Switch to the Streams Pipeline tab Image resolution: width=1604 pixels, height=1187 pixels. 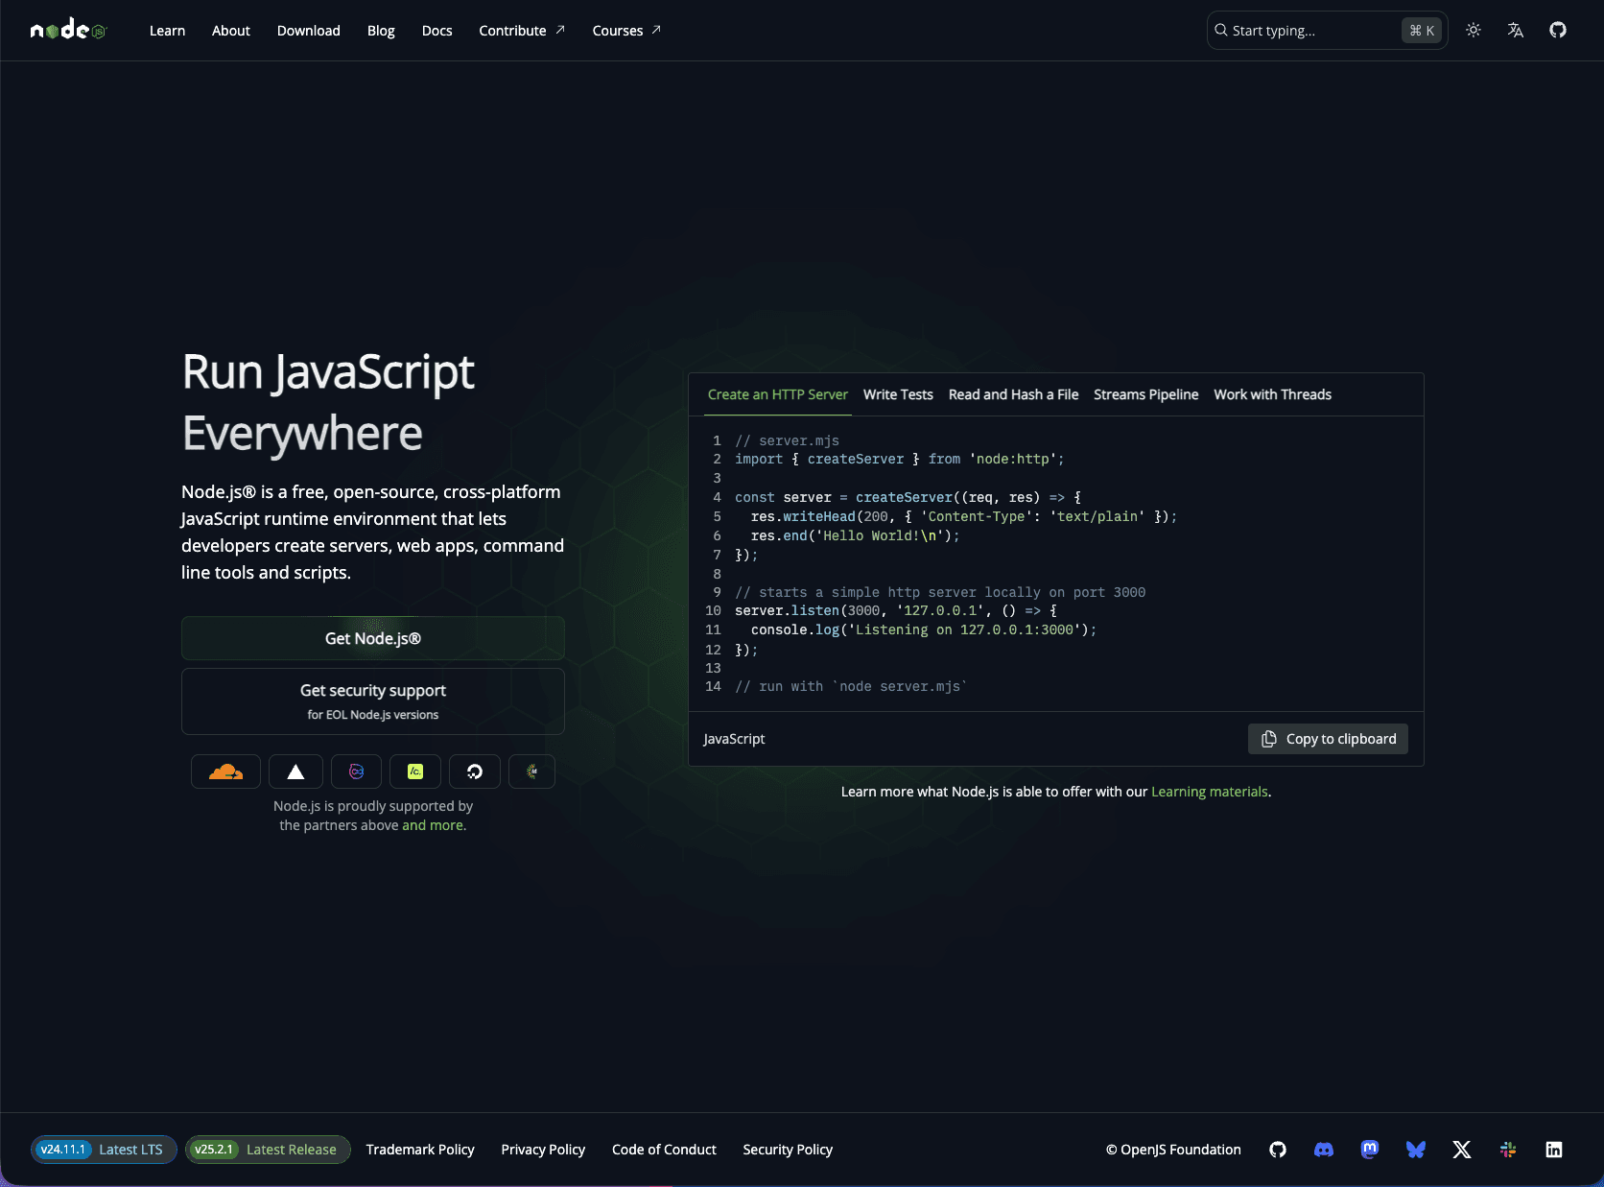pyautogui.click(x=1145, y=394)
